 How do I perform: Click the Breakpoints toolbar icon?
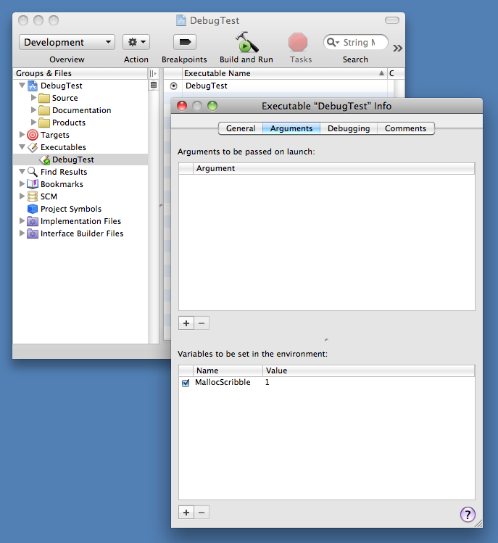[184, 43]
